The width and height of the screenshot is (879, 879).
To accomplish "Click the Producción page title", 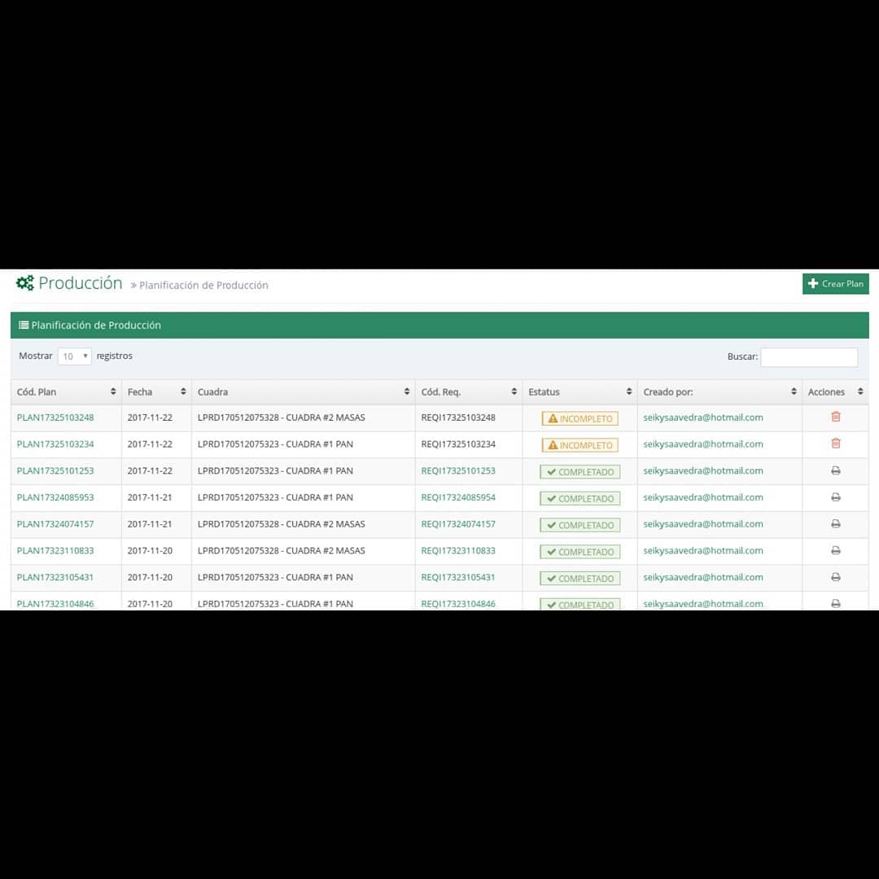I will tap(80, 283).
